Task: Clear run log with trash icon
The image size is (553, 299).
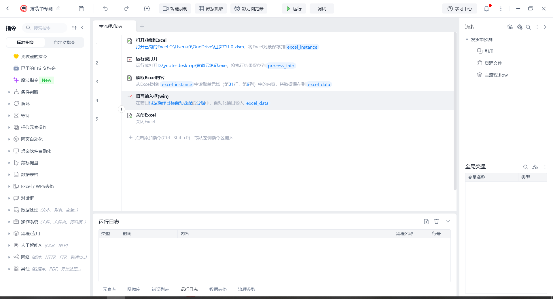Action: click(x=436, y=221)
